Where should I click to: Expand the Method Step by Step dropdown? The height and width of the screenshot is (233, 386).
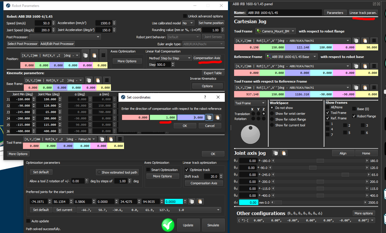(176, 58)
